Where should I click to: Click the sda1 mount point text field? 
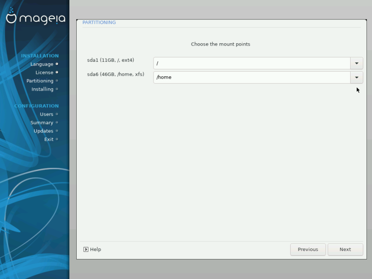pos(252,63)
